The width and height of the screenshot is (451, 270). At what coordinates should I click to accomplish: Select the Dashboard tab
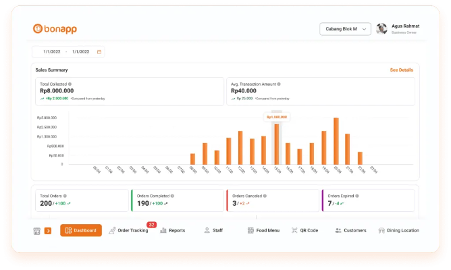(81, 230)
